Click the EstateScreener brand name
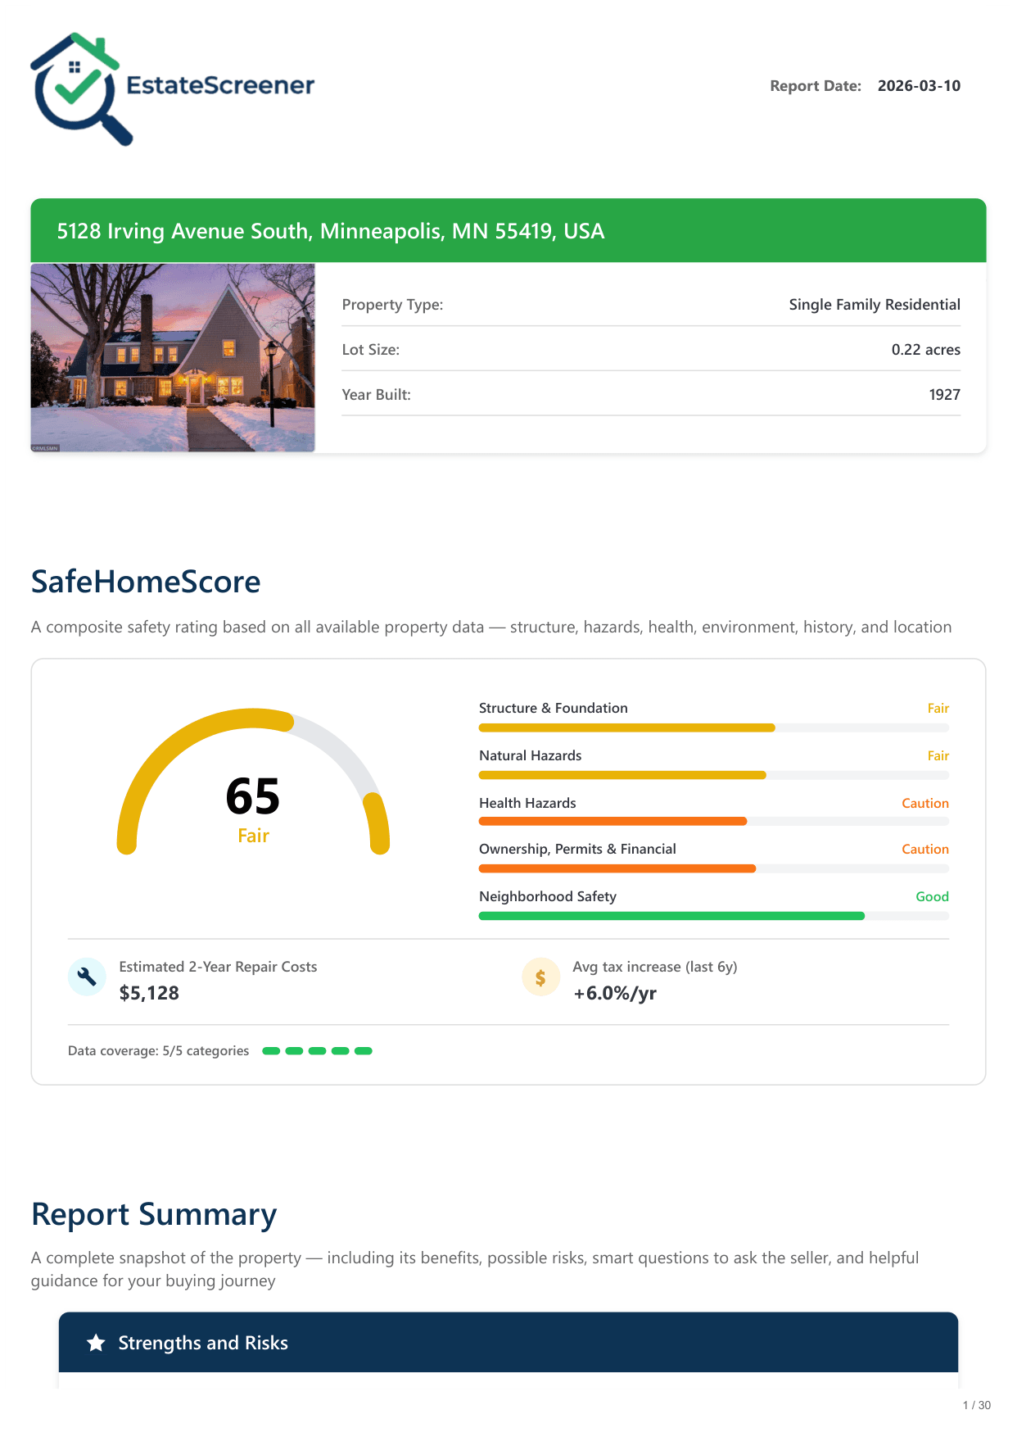The image size is (1017, 1437). (x=220, y=85)
